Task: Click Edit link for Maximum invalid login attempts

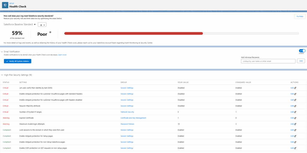Action: coord(292,124)
